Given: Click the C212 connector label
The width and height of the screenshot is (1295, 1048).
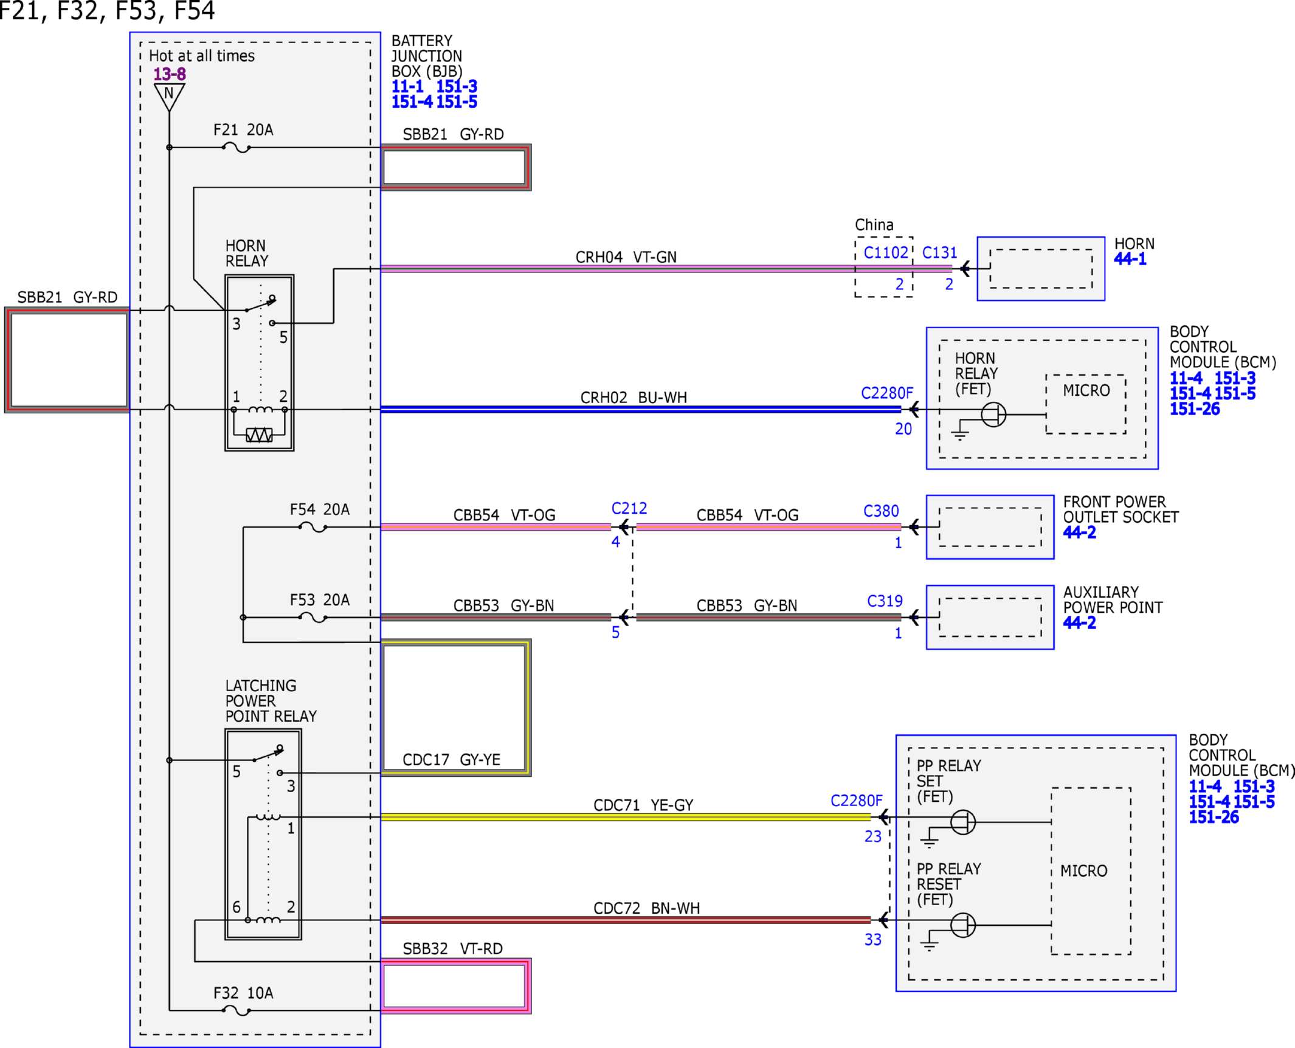Looking at the screenshot, I should coord(629,509).
